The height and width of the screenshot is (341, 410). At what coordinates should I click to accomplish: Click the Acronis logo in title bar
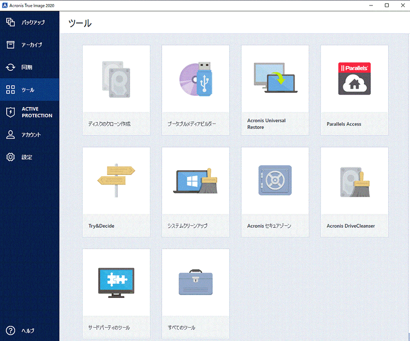(5, 5)
